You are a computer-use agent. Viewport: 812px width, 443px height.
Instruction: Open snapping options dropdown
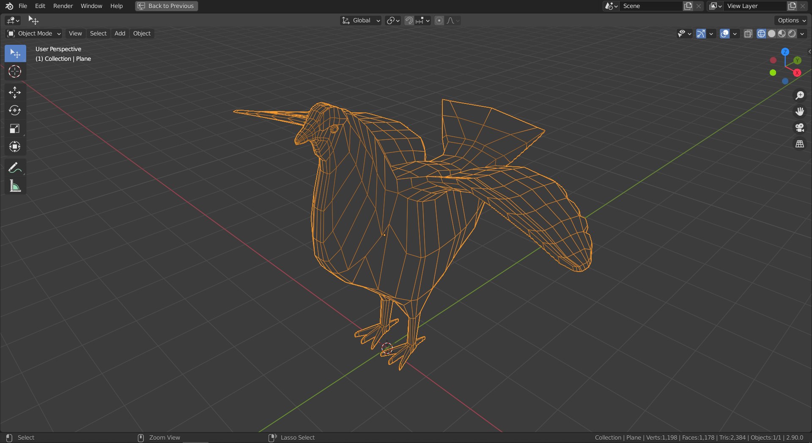pyautogui.click(x=422, y=20)
